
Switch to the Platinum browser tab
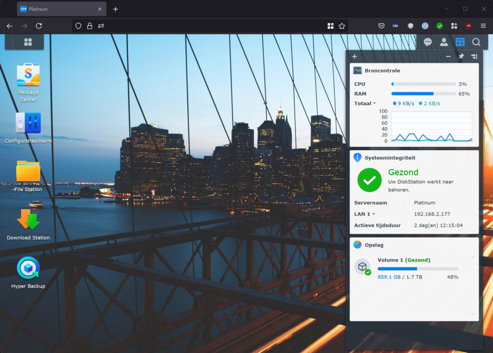click(59, 9)
